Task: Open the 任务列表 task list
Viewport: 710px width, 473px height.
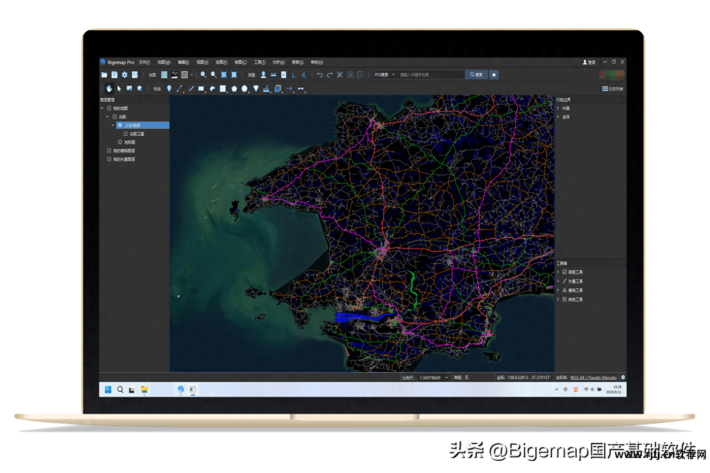Action: 613,89
